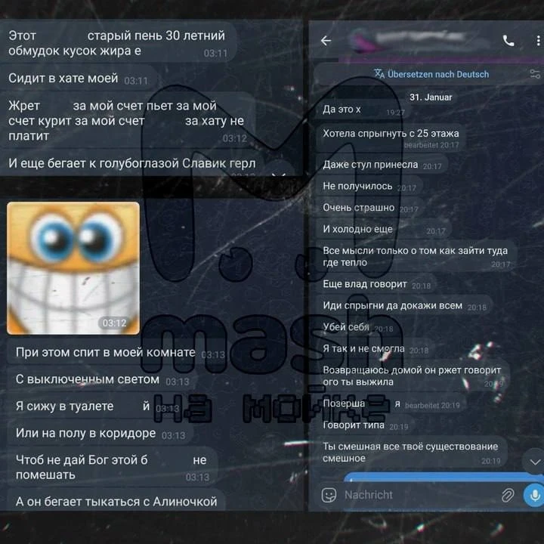The width and height of the screenshot is (544, 544).
Task: Select message 'Все мысли только о том'
Action: (416, 257)
